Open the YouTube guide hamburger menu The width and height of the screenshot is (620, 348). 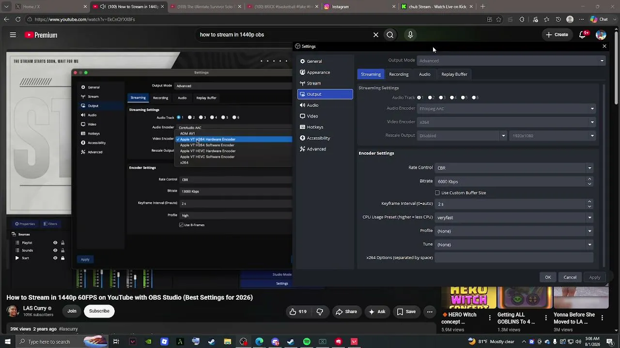13,35
